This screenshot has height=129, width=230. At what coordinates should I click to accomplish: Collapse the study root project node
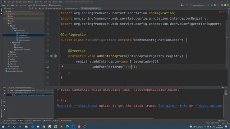[4, 11]
